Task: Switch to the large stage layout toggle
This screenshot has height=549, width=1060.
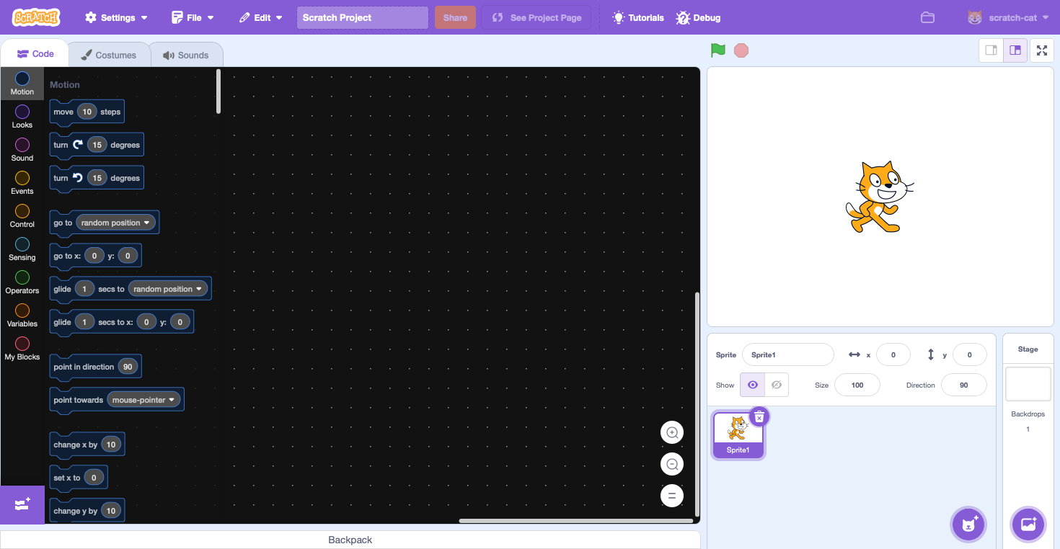Action: 1015,50
